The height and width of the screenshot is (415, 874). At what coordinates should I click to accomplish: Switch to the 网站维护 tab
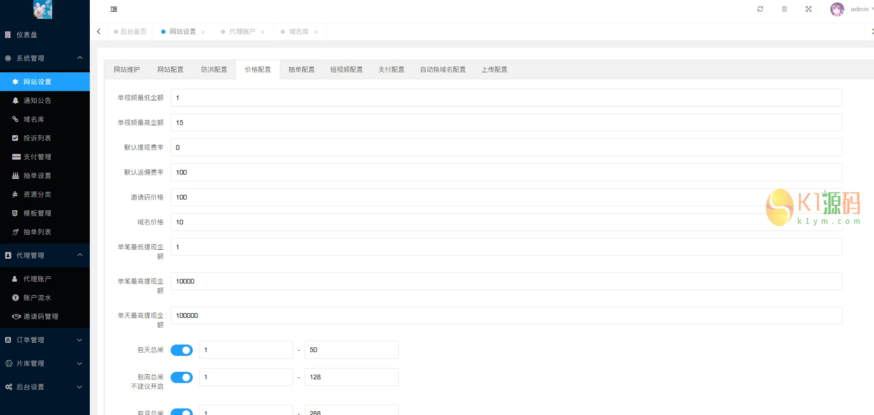click(x=126, y=69)
